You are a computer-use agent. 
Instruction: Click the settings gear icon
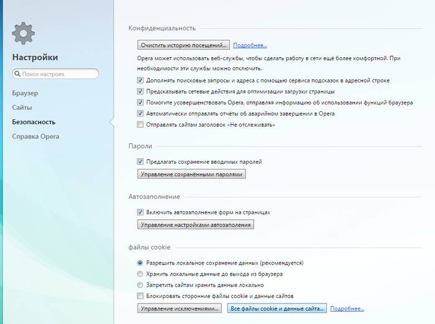pyautogui.click(x=24, y=34)
